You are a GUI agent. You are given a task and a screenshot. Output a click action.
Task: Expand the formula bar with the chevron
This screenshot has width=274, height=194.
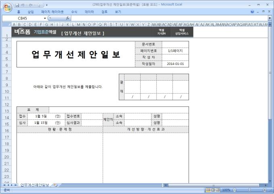270,18
